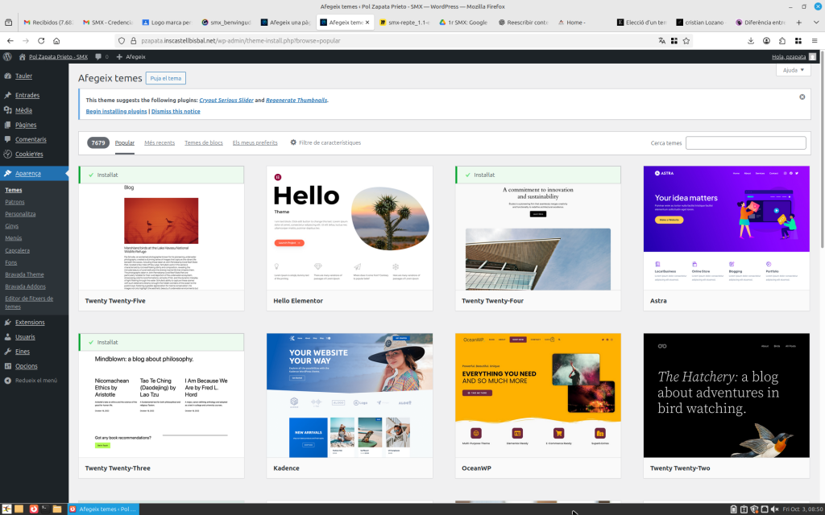825x515 pixels.
Task: Click the Puja el tema button
Action: click(x=165, y=78)
